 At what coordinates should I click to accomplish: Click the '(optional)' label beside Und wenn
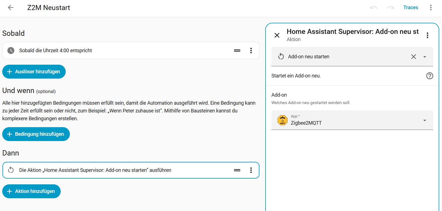click(x=46, y=92)
